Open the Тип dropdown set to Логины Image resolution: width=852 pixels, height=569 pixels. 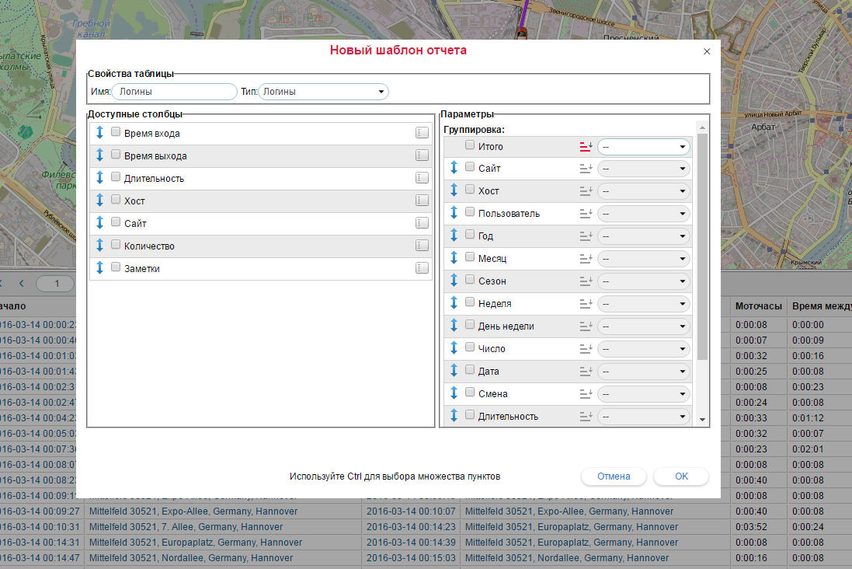[x=323, y=92]
